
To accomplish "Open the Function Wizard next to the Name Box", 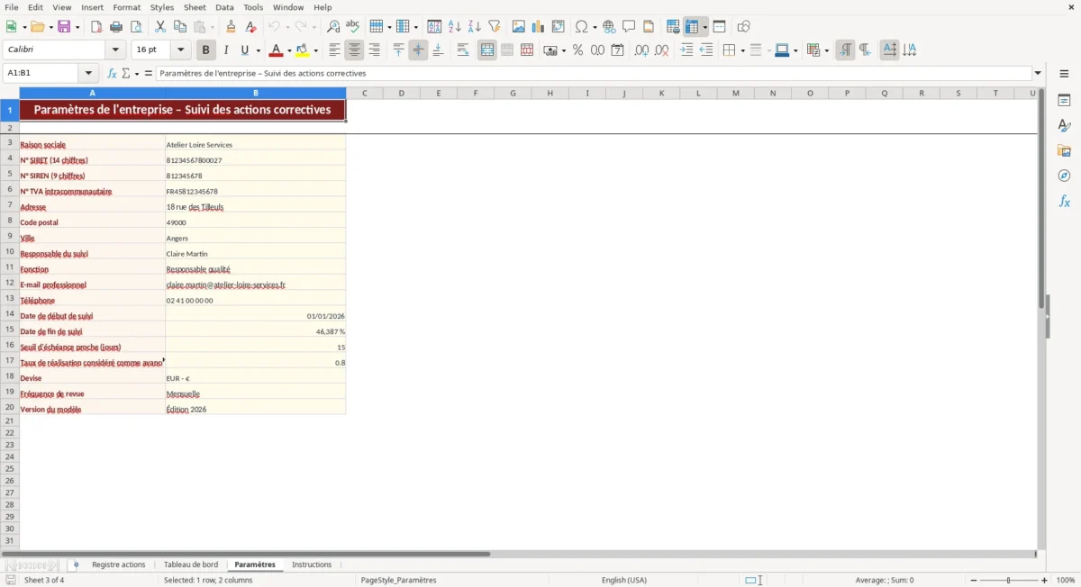I will (x=113, y=73).
